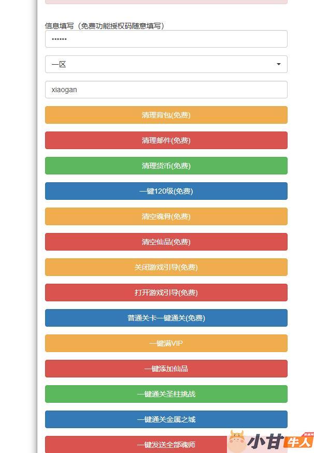314x453 pixels.
Task: Click 关闭游戏引导(免费) button
Action: point(166,267)
